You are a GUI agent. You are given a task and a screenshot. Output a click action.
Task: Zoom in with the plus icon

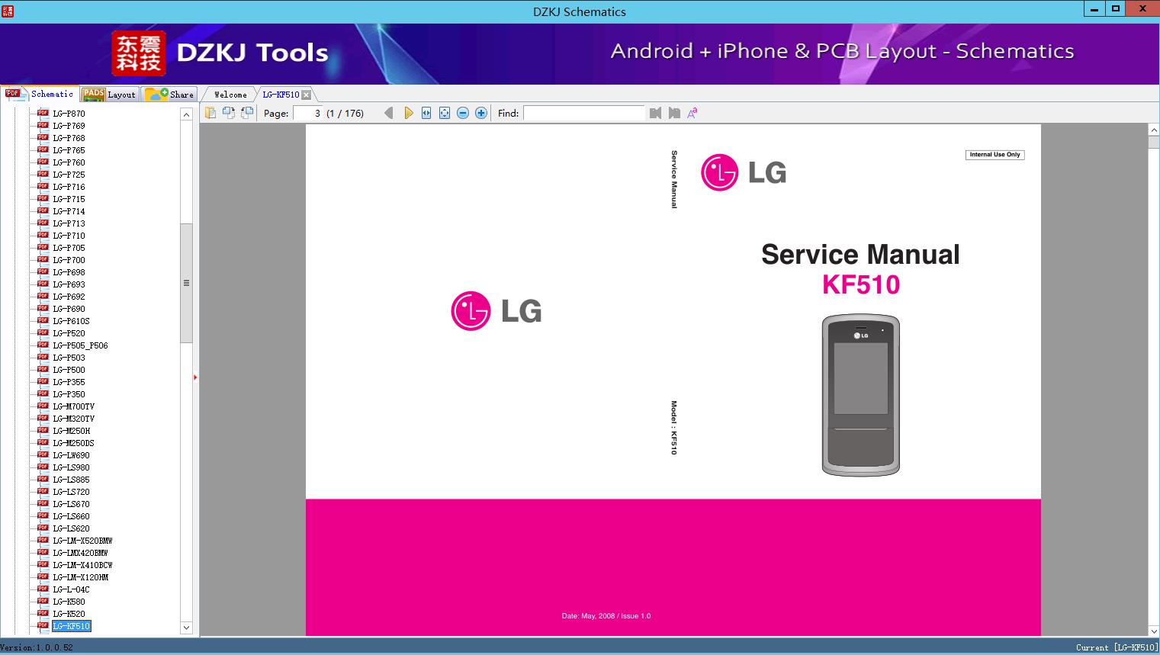click(x=481, y=113)
